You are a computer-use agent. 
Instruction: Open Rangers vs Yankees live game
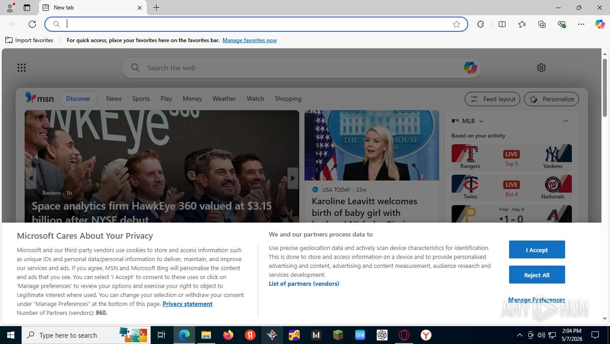512,157
